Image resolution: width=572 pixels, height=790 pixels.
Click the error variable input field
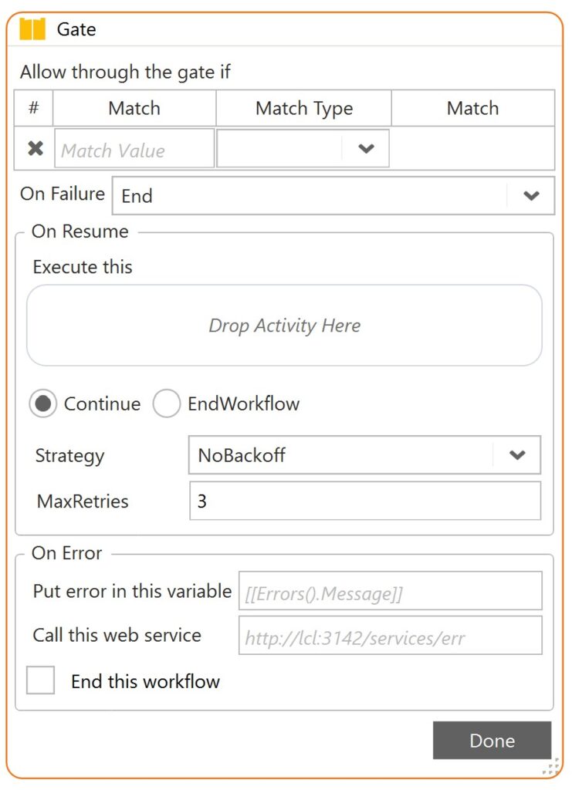click(x=390, y=592)
